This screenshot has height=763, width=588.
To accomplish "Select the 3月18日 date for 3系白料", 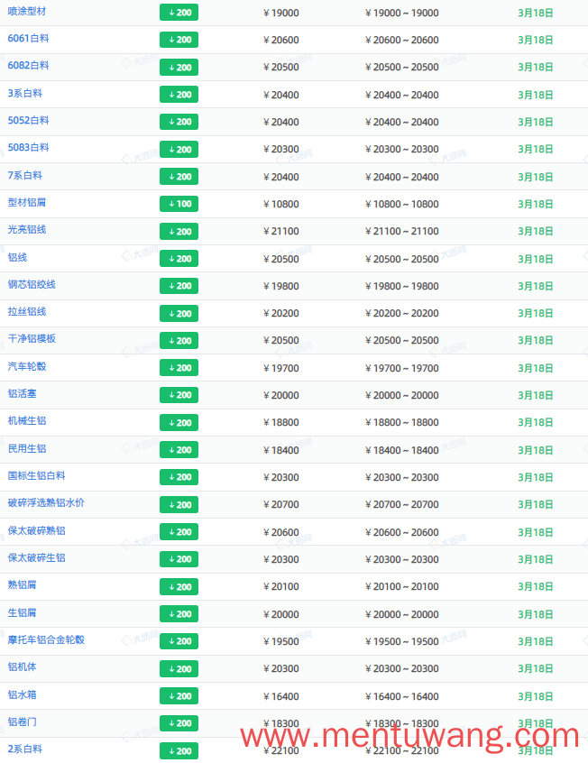I will [536, 95].
